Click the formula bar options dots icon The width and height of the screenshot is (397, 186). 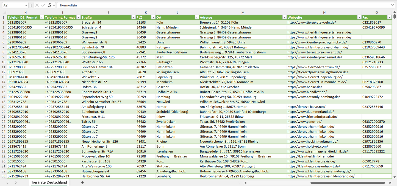click(31, 5)
